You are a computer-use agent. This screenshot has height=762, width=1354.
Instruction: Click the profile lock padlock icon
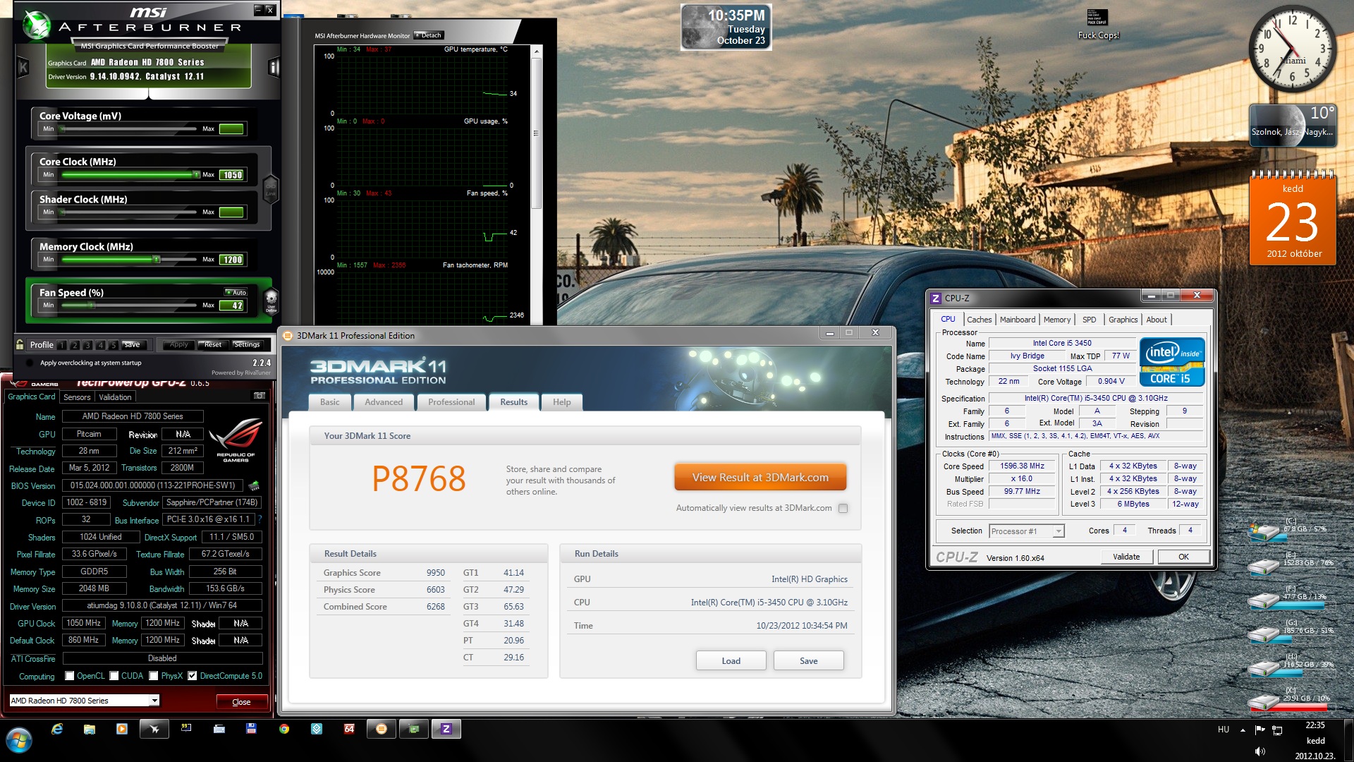tap(20, 344)
